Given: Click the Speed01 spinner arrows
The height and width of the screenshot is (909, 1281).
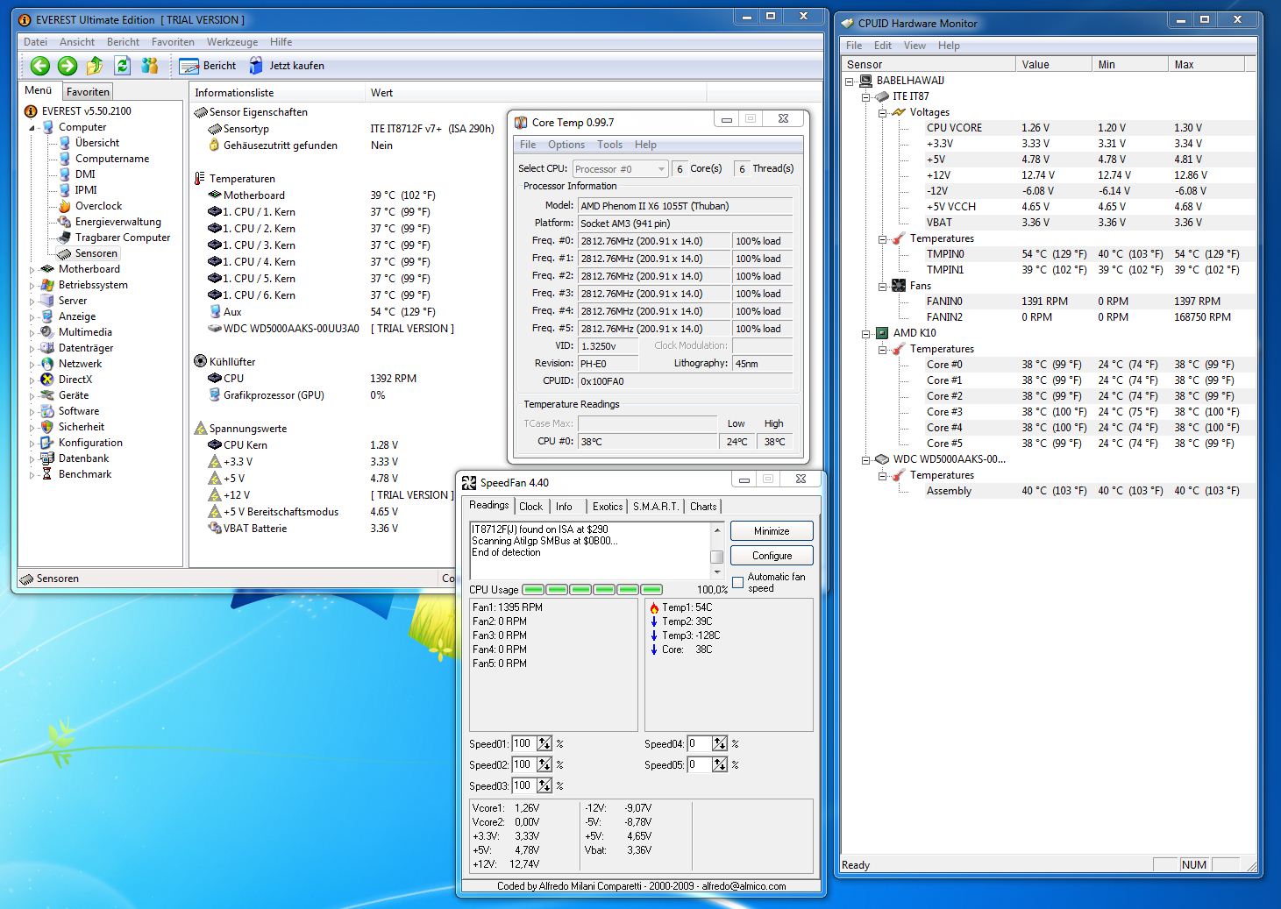Looking at the screenshot, I should click(544, 744).
